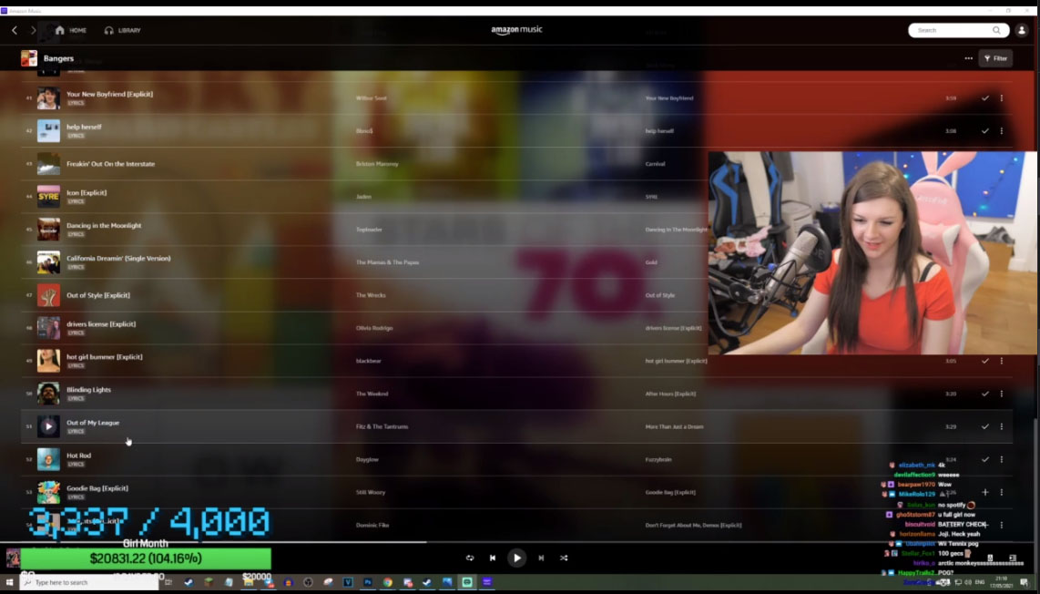Click album art for Blinding Lights
Screen dimensions: 1040x594
click(48, 394)
